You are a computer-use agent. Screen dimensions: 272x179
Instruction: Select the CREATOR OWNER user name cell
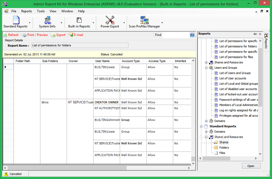107,102
